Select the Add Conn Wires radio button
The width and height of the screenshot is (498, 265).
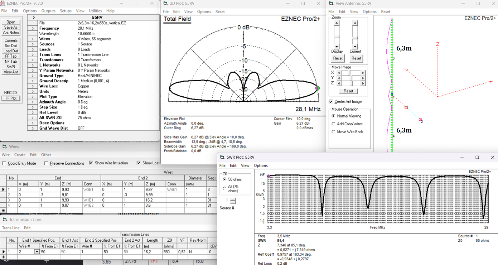334,124
